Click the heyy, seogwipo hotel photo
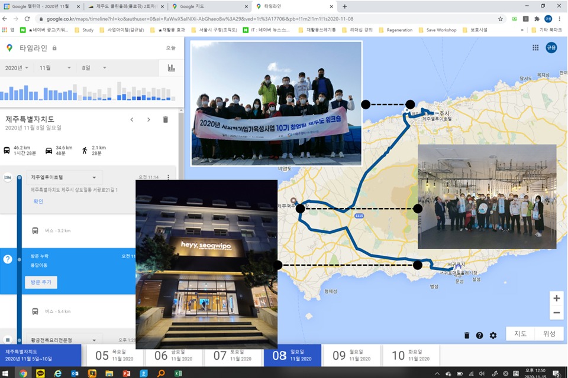 [x=206, y=265]
